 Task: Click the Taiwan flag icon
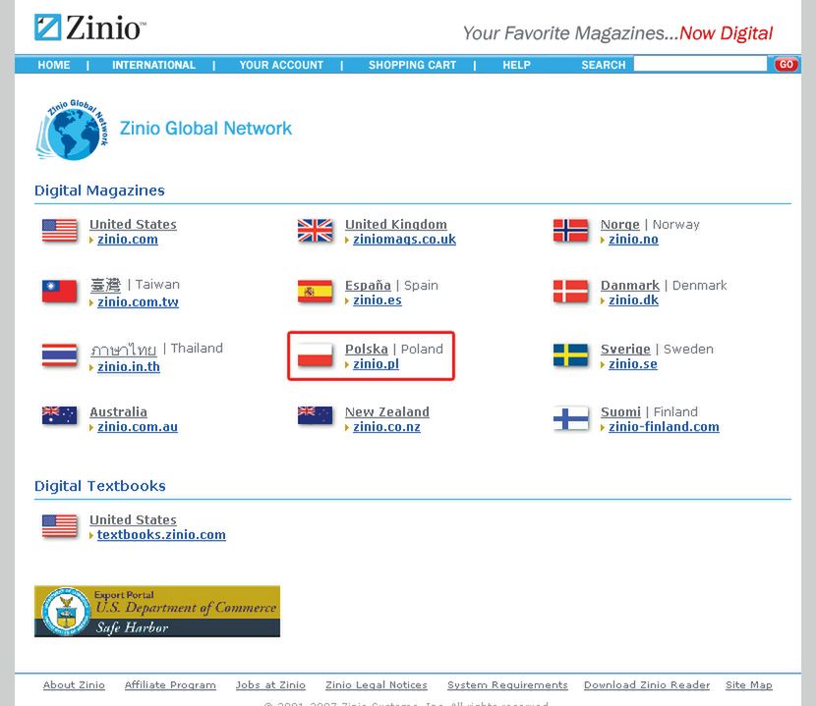[59, 291]
